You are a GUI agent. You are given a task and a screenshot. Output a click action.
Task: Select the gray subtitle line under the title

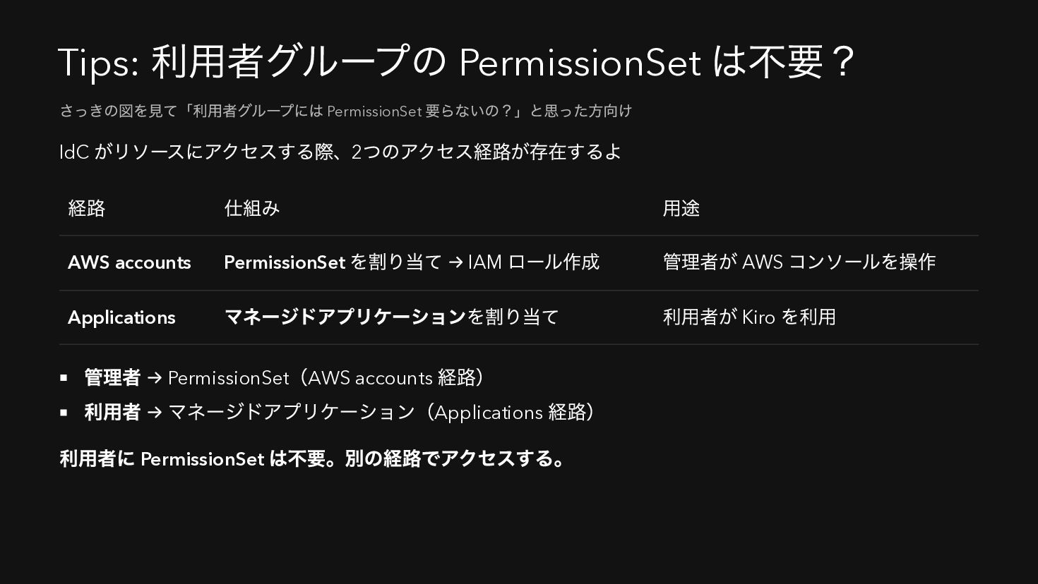(x=345, y=111)
